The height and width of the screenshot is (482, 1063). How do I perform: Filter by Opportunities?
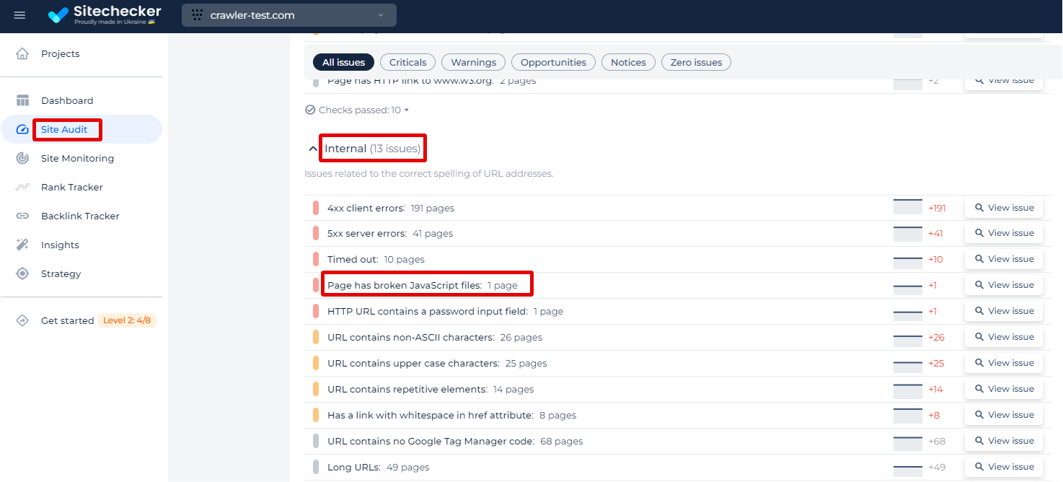tap(553, 62)
